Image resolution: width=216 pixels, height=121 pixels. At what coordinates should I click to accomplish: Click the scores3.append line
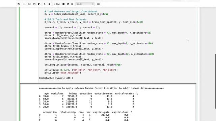point(74,59)
